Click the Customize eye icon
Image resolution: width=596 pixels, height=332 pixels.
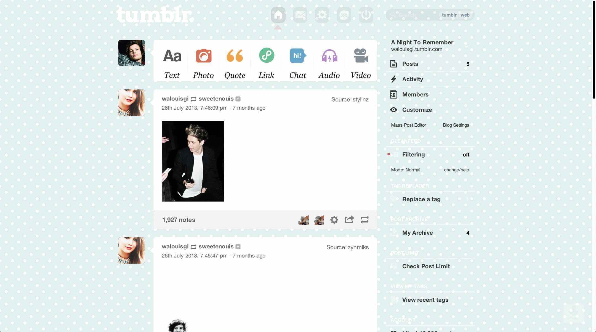tap(394, 110)
